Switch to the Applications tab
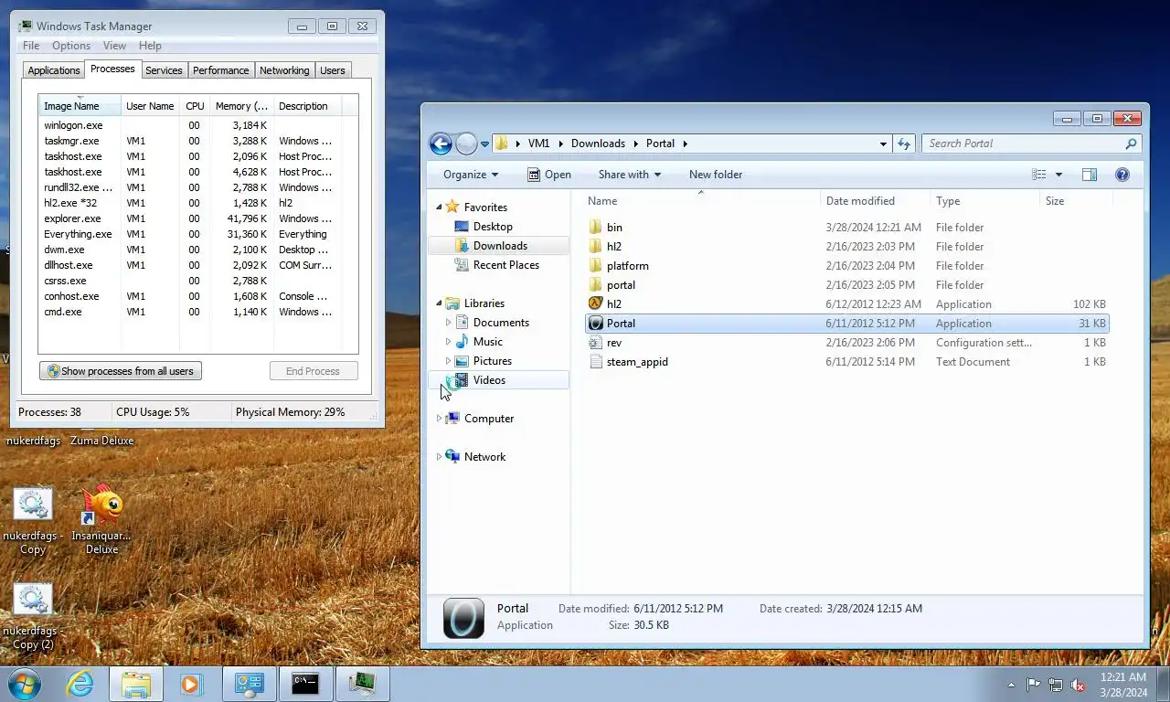 tap(54, 70)
